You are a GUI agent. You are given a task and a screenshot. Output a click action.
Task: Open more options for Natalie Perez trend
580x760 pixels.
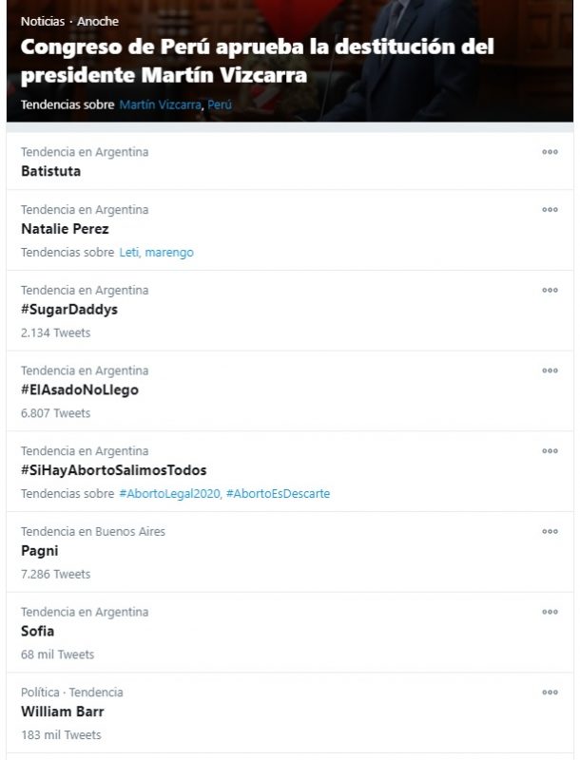click(x=550, y=210)
